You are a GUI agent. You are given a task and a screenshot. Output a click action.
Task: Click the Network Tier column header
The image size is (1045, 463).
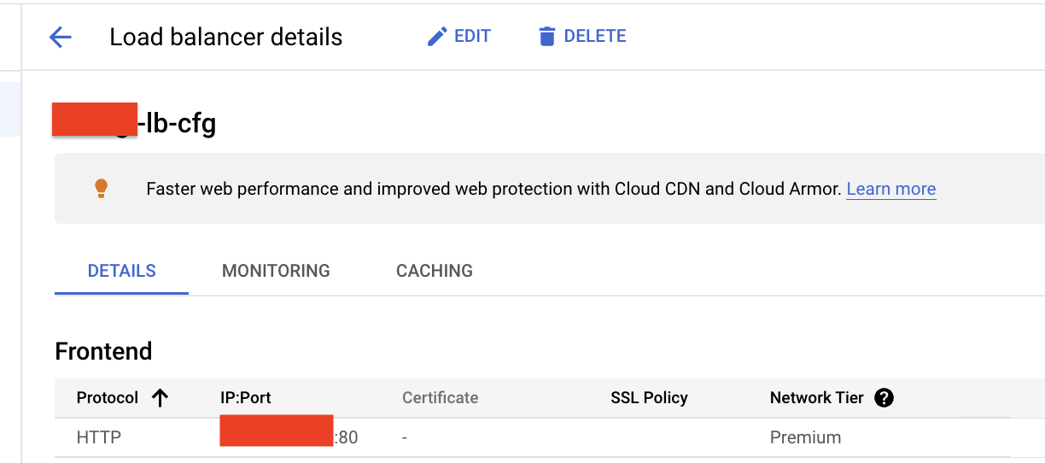click(816, 397)
